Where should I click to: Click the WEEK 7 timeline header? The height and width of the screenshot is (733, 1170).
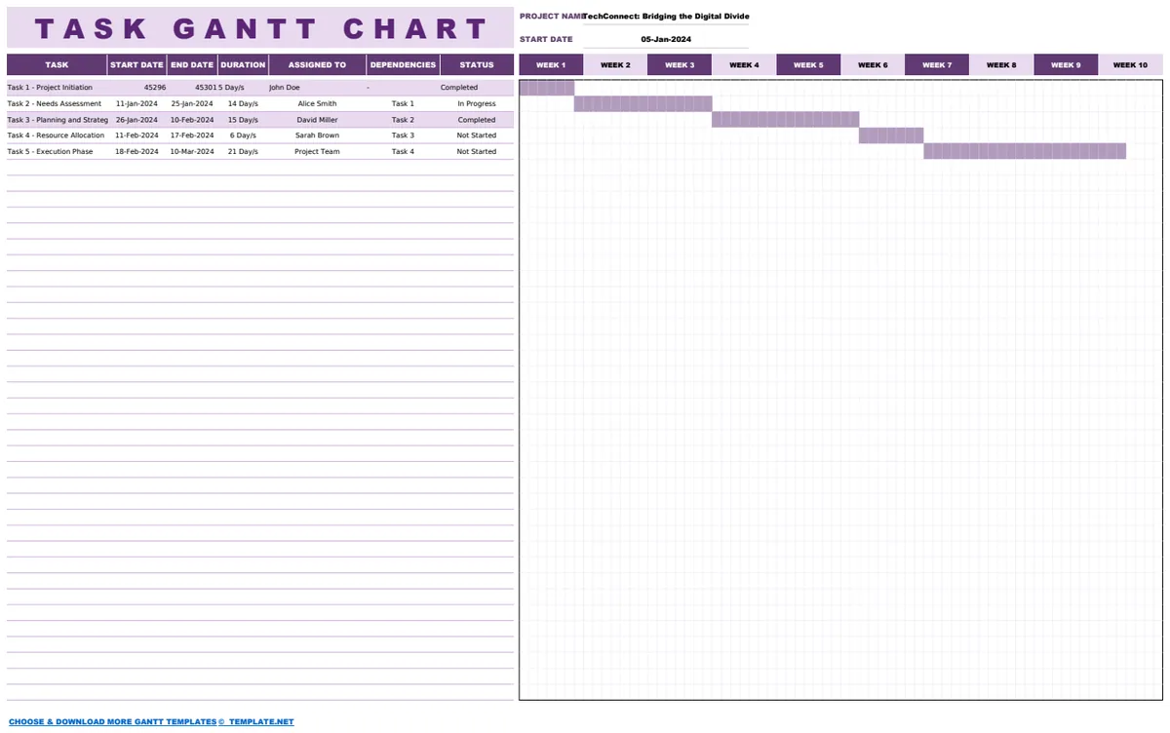click(937, 65)
